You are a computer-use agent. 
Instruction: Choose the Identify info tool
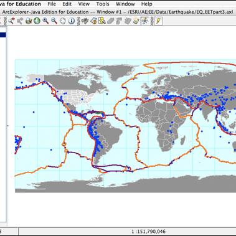click(x=72, y=21)
